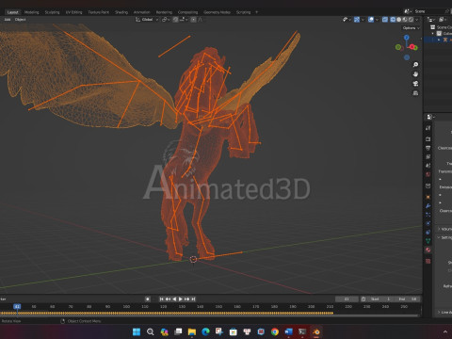This screenshot has height=339, width=452.
Task: Collapse the Collection in the outliner
Action: [433, 33]
